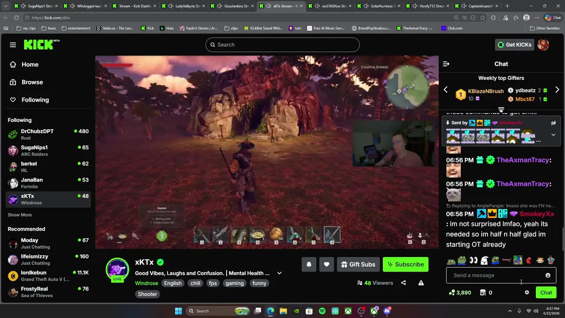Click the Get KICKs button
The height and width of the screenshot is (318, 565).
(x=514, y=45)
